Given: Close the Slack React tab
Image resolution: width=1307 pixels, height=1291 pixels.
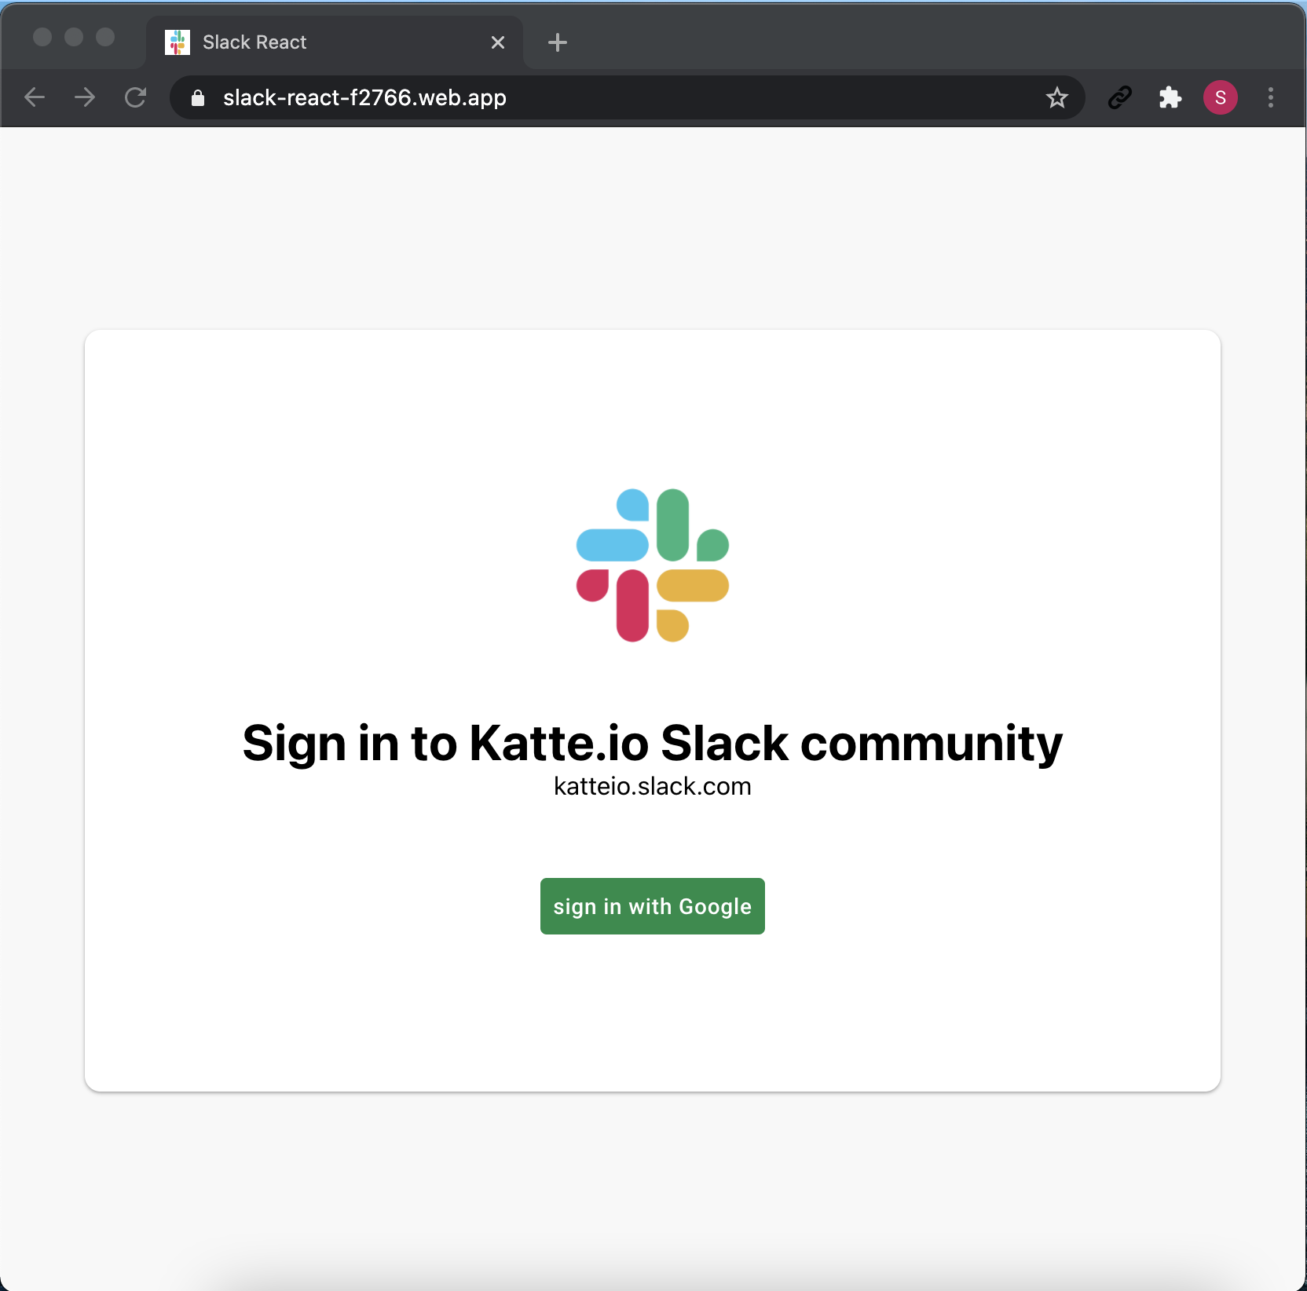Looking at the screenshot, I should [498, 42].
